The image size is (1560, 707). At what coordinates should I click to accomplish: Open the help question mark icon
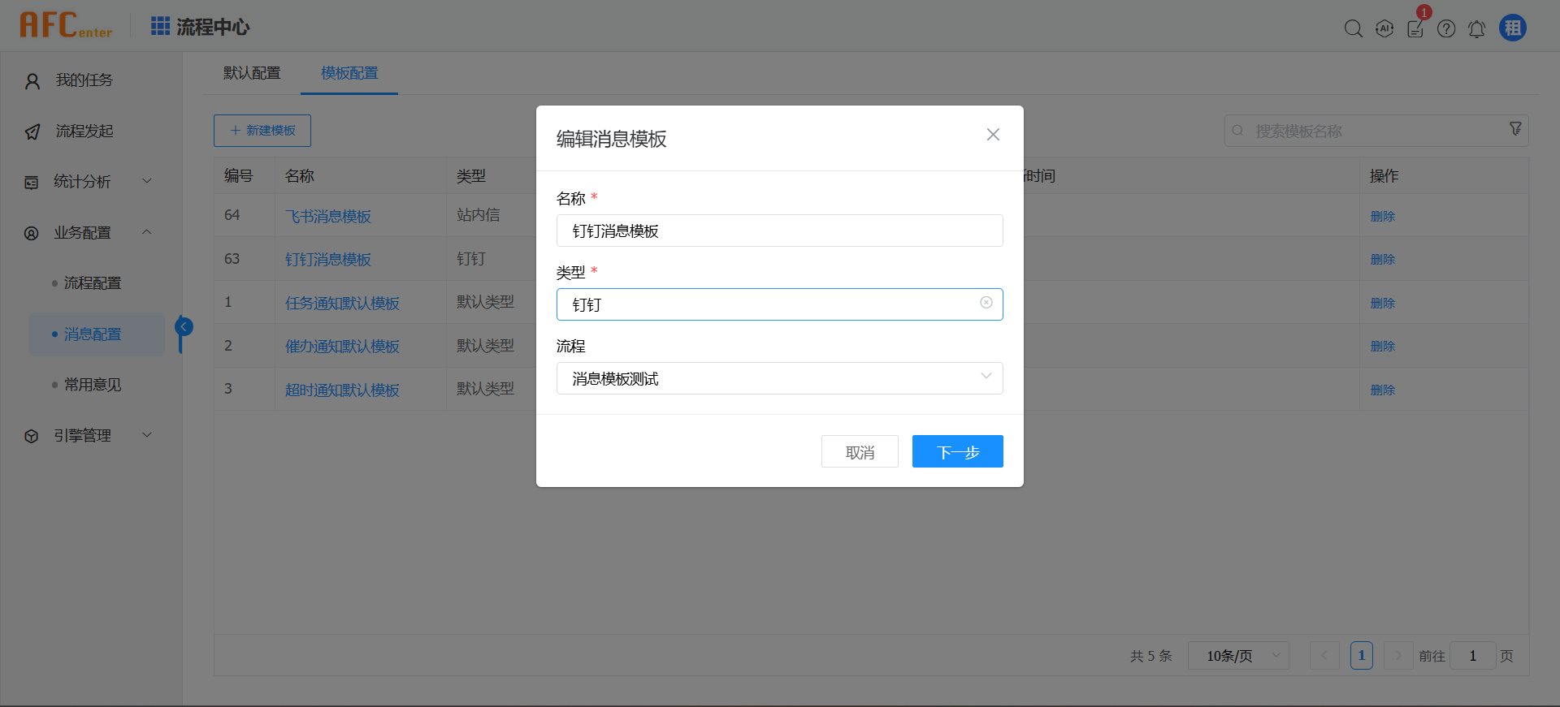tap(1446, 28)
